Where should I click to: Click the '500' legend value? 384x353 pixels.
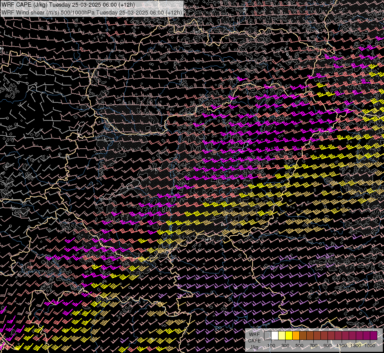click(x=299, y=346)
